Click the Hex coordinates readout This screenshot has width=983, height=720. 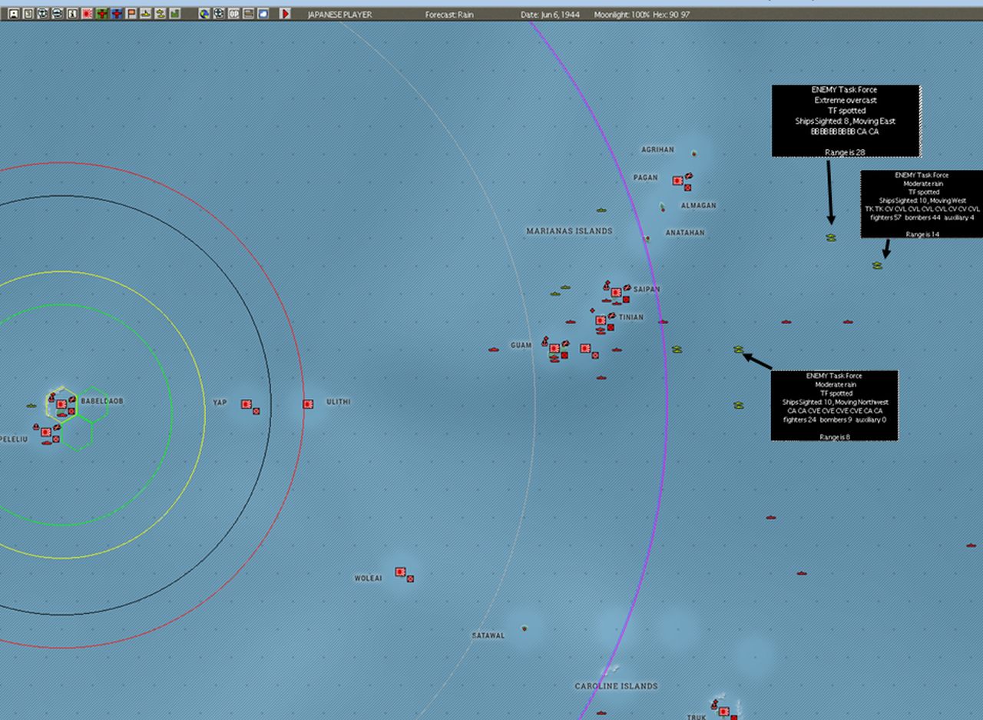(x=669, y=15)
